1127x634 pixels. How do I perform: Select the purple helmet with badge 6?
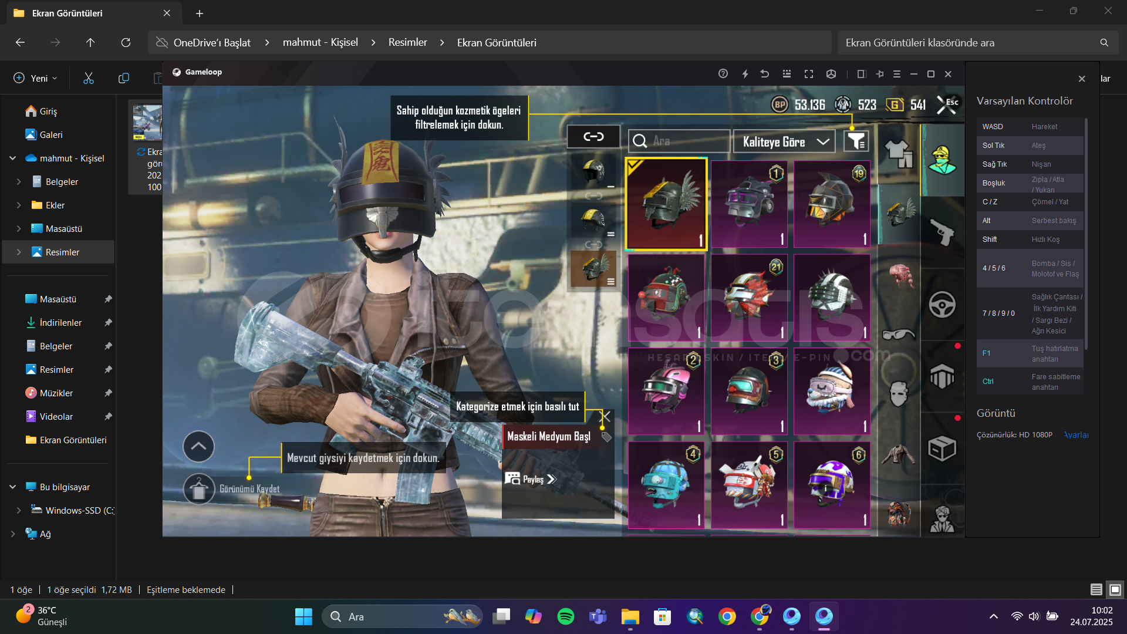pos(832,485)
